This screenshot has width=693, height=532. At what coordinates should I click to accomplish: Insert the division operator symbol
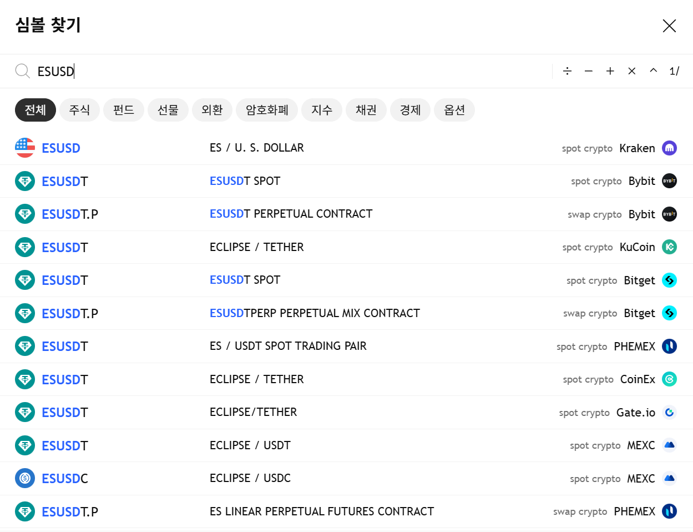click(567, 71)
